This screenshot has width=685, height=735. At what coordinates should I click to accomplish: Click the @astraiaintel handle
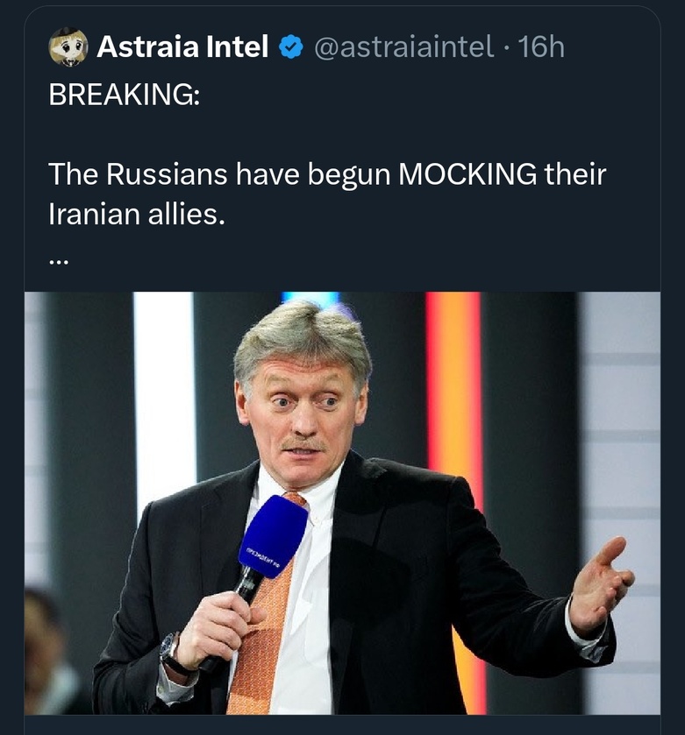[403, 47]
